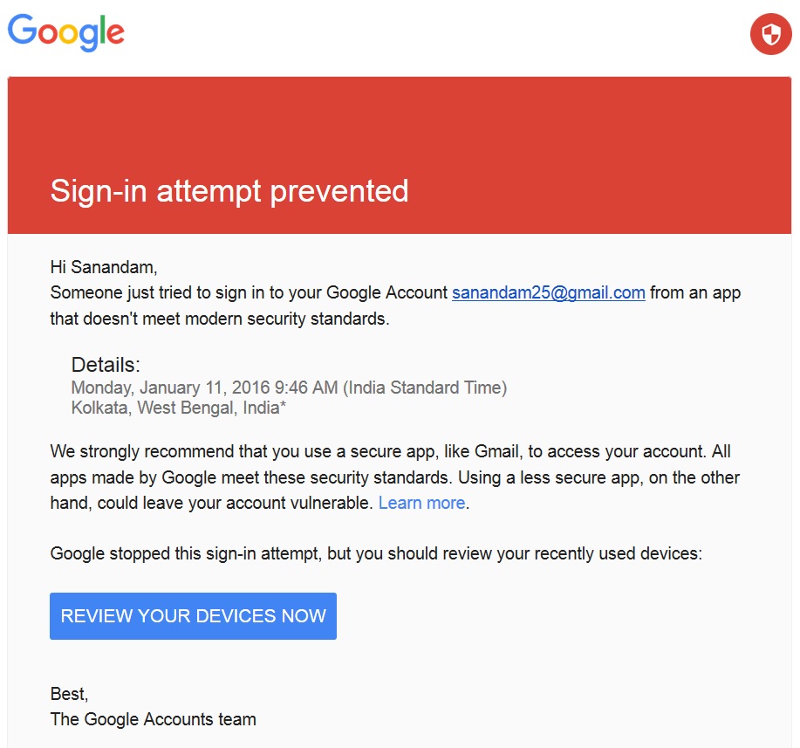Click the Monday, January 11, 2016 date line

[x=289, y=388]
